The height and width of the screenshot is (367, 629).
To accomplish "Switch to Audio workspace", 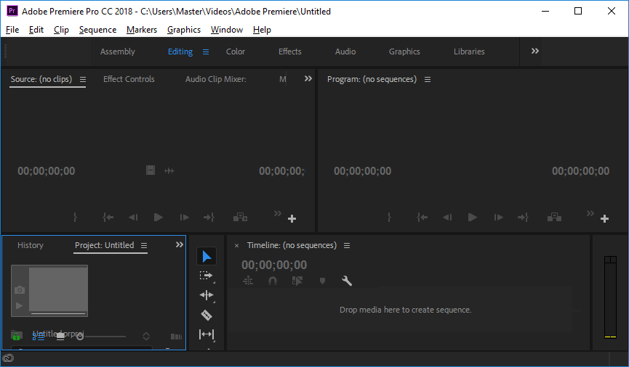I will (345, 51).
